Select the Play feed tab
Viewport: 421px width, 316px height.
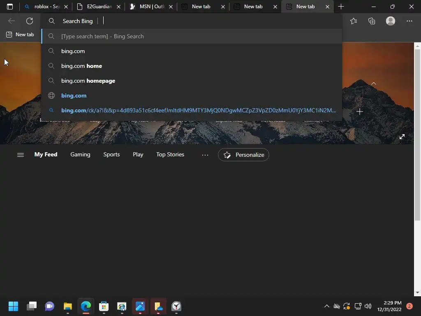click(138, 155)
